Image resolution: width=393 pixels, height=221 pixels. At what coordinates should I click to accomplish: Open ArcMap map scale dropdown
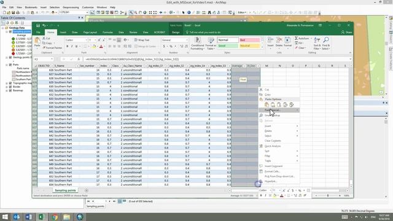(87, 12)
